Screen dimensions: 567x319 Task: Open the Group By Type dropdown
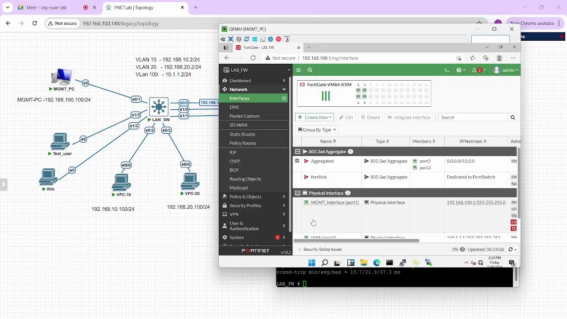316,130
